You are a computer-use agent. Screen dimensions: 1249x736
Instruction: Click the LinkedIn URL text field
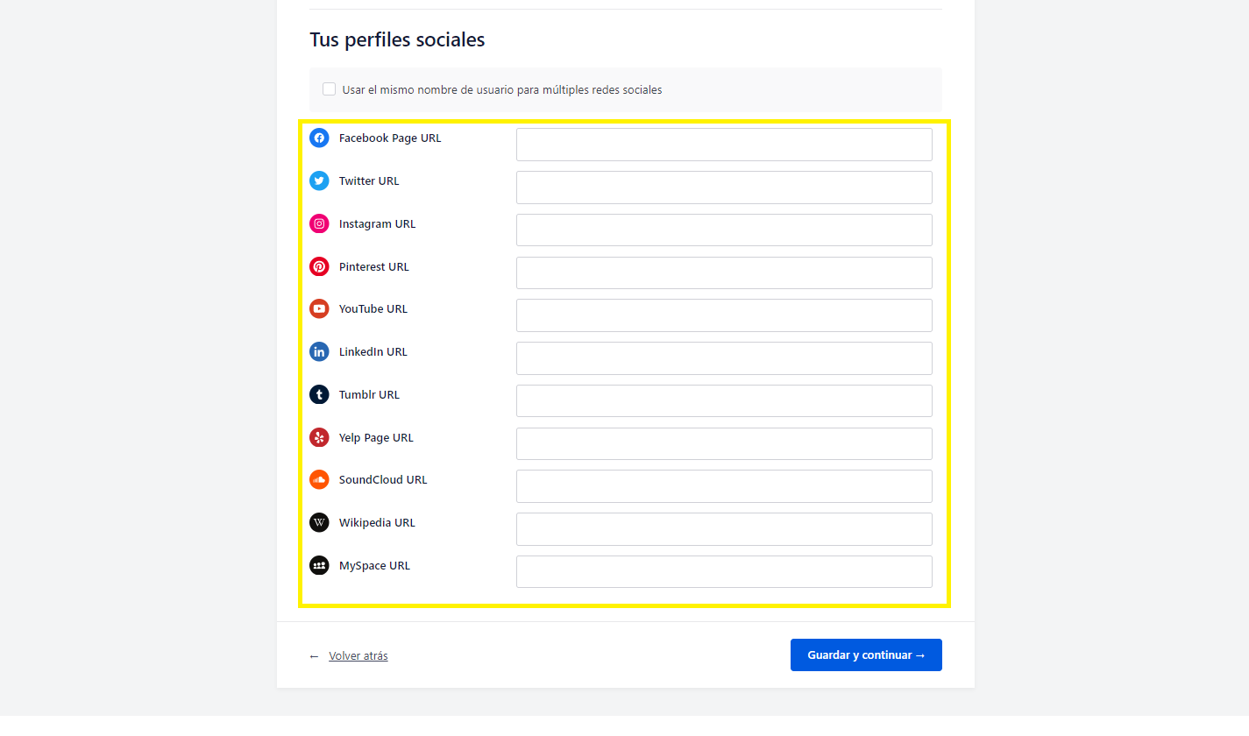point(724,358)
